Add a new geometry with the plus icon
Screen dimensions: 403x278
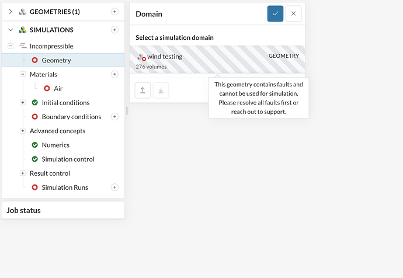click(114, 11)
